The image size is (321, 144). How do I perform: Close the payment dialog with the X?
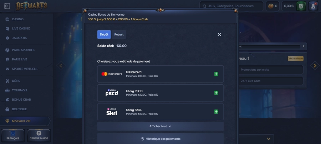click(x=219, y=34)
